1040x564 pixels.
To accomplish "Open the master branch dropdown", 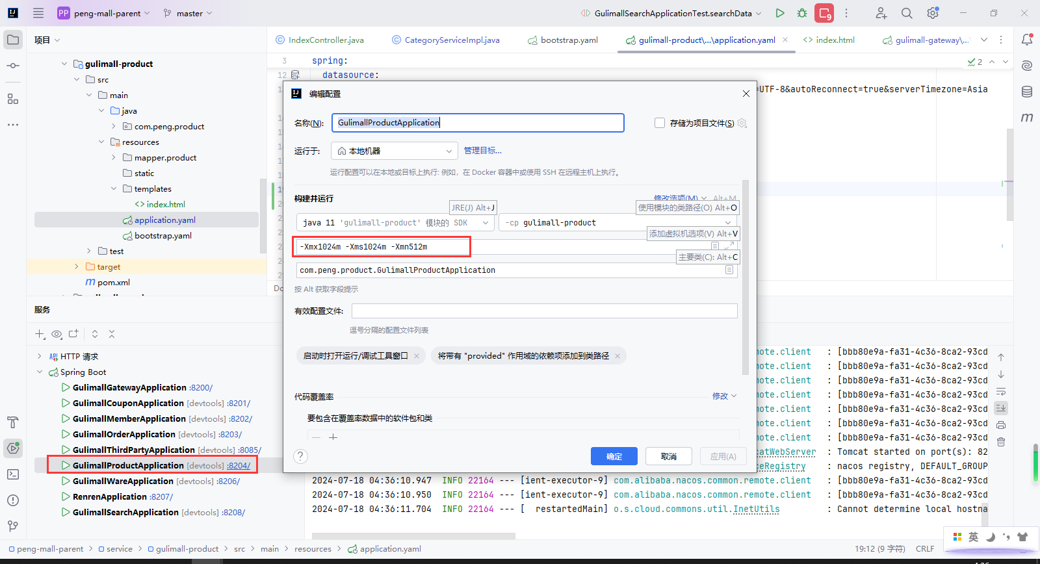I will pos(188,13).
